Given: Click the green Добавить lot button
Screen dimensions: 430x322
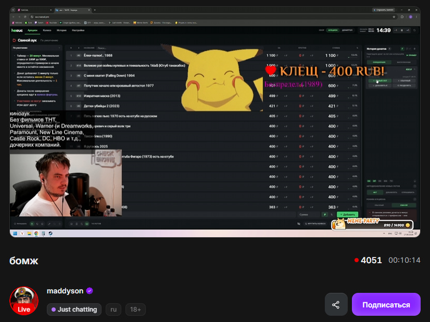Looking at the screenshot, I should click(347, 214).
